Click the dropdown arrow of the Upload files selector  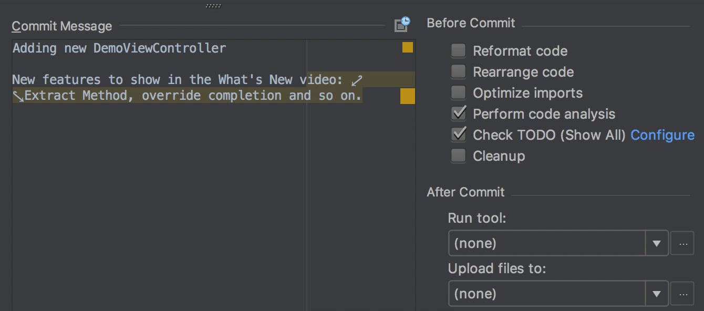click(657, 294)
